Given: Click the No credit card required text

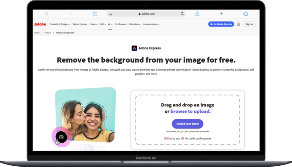Looking at the screenshot, I should (x=198, y=138).
